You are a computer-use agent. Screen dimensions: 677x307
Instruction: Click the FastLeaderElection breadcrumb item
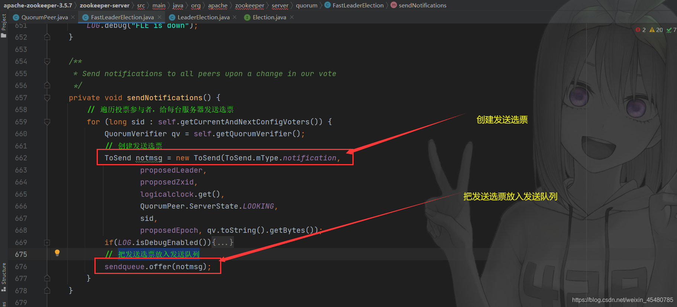click(358, 5)
